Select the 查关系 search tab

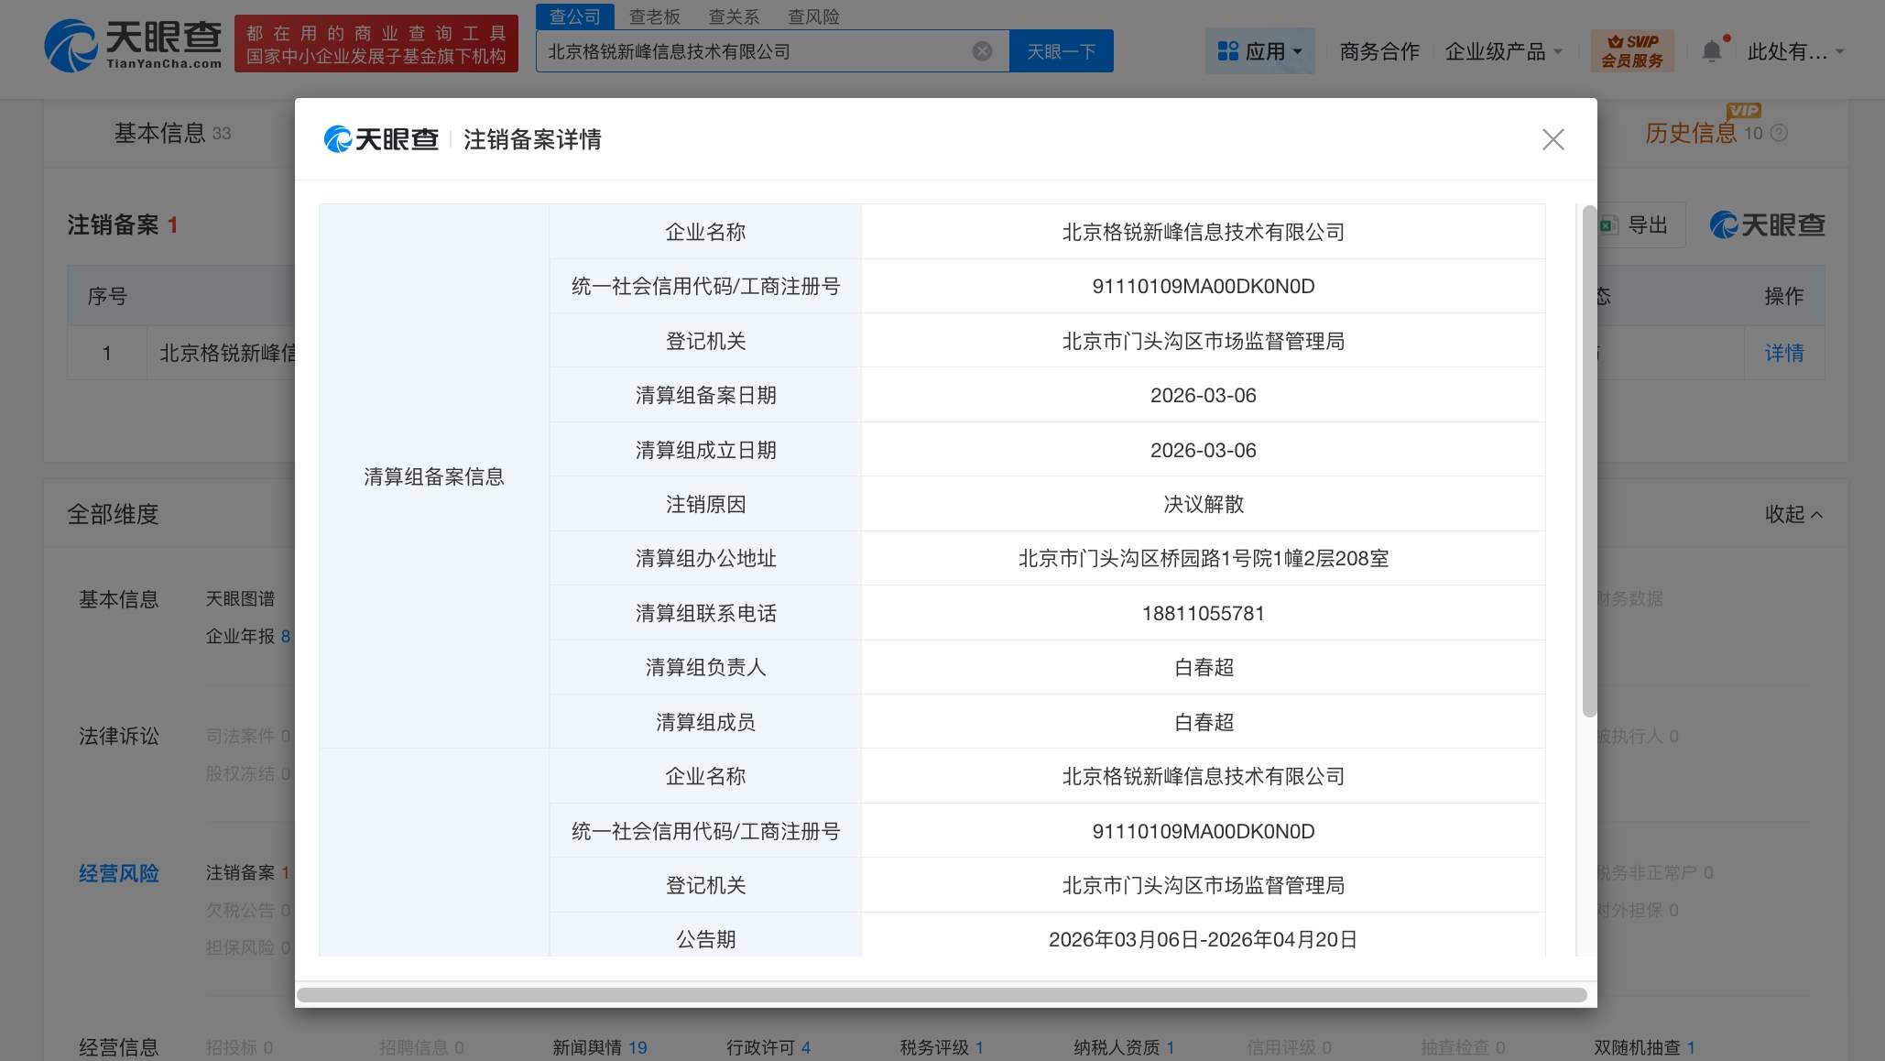[734, 16]
